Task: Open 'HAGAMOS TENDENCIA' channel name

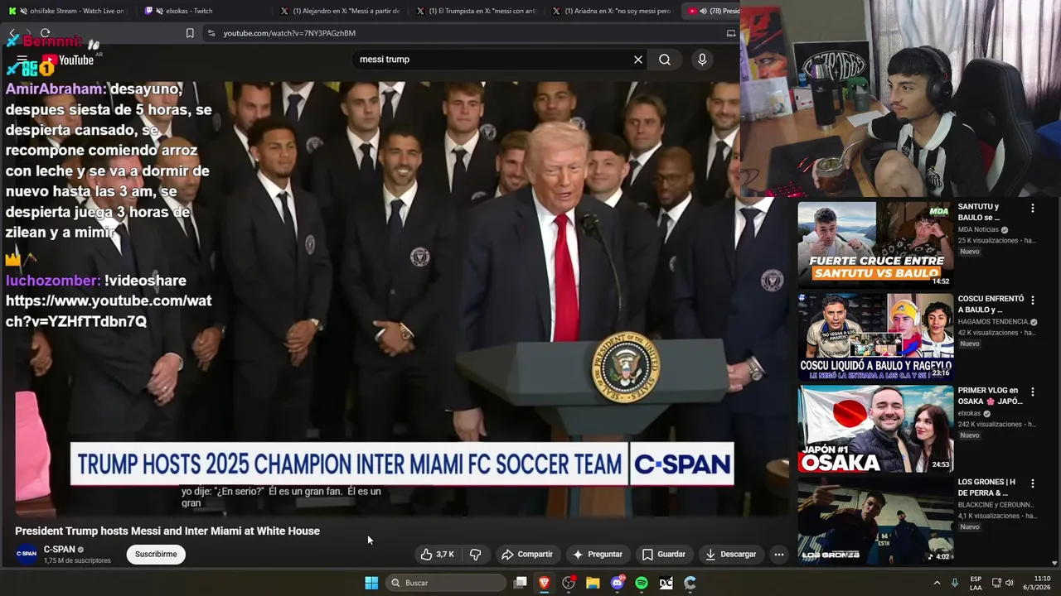Action: tap(993, 322)
